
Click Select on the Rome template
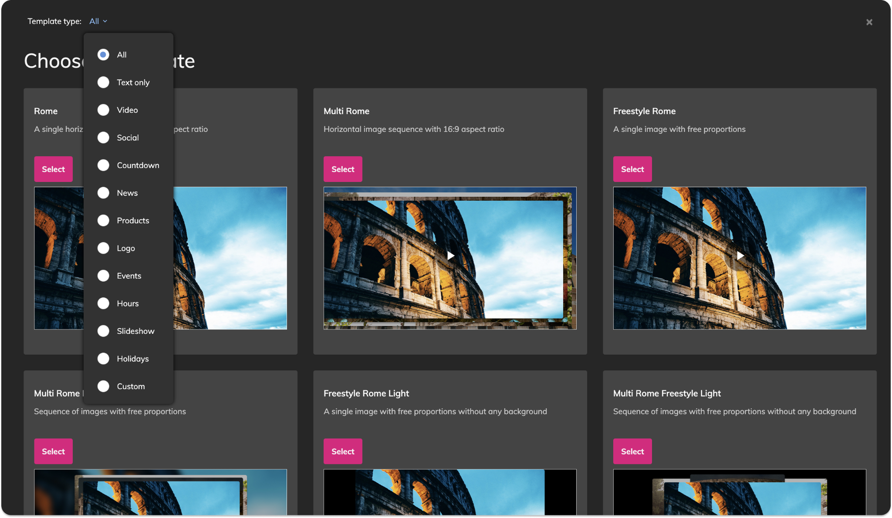point(53,169)
